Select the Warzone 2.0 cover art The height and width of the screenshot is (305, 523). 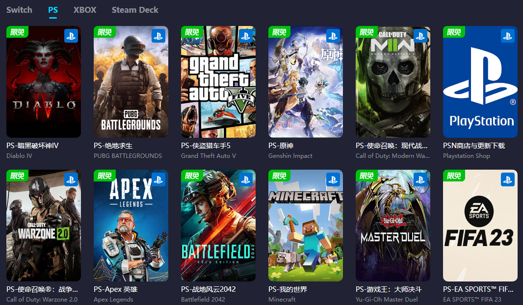pos(44,226)
